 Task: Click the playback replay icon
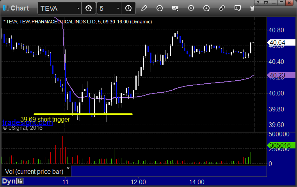pyautogui.click(x=191, y=8)
